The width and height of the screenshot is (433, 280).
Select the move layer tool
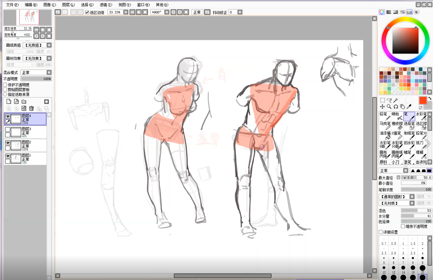pos(383,107)
